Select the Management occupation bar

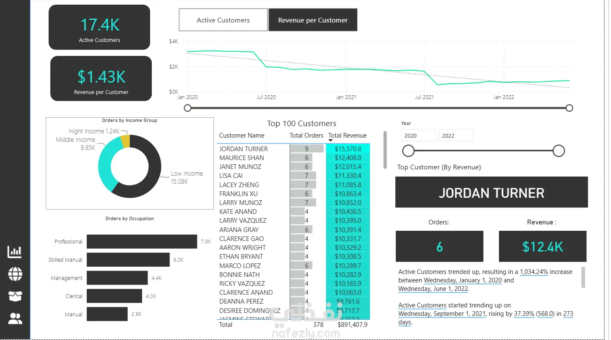[x=117, y=278]
